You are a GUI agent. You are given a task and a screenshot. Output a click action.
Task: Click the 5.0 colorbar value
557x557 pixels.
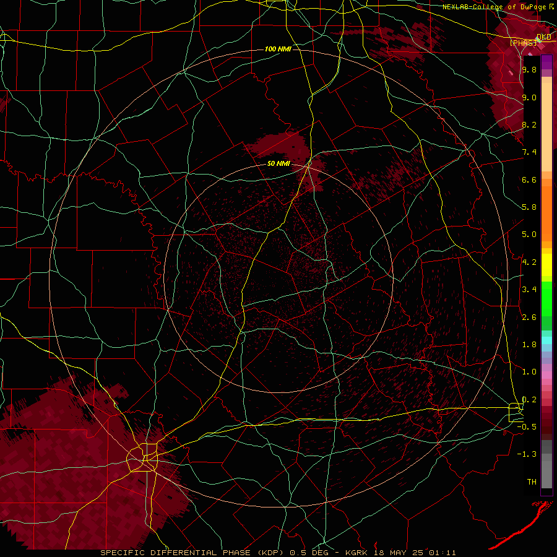(x=529, y=235)
